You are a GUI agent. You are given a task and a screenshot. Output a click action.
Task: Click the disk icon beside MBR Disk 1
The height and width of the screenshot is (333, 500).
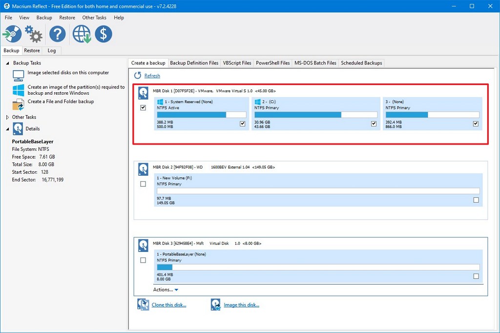tap(143, 93)
